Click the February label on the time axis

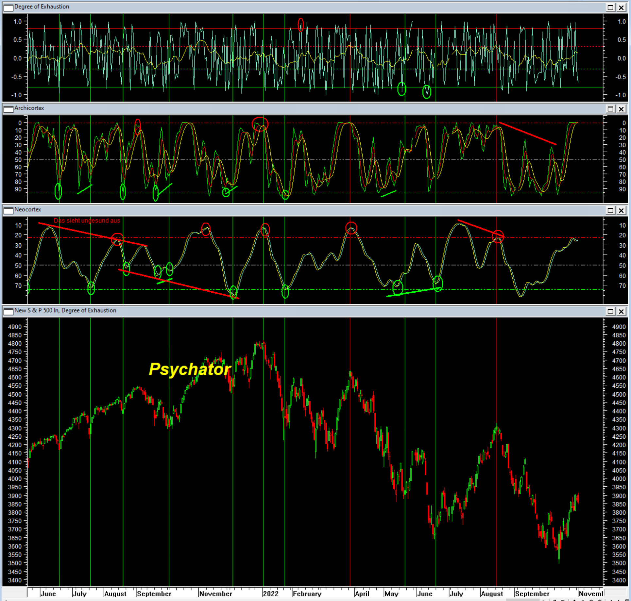tap(307, 593)
